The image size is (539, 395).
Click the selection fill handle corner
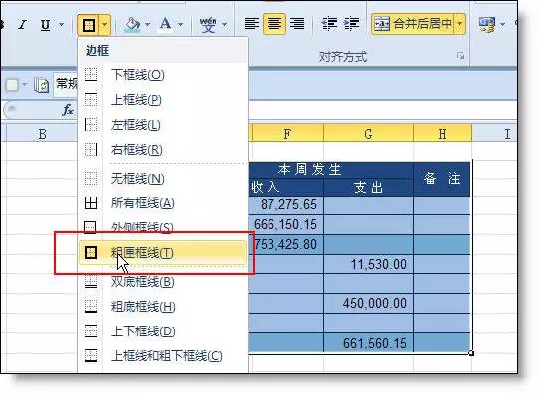pos(471,353)
